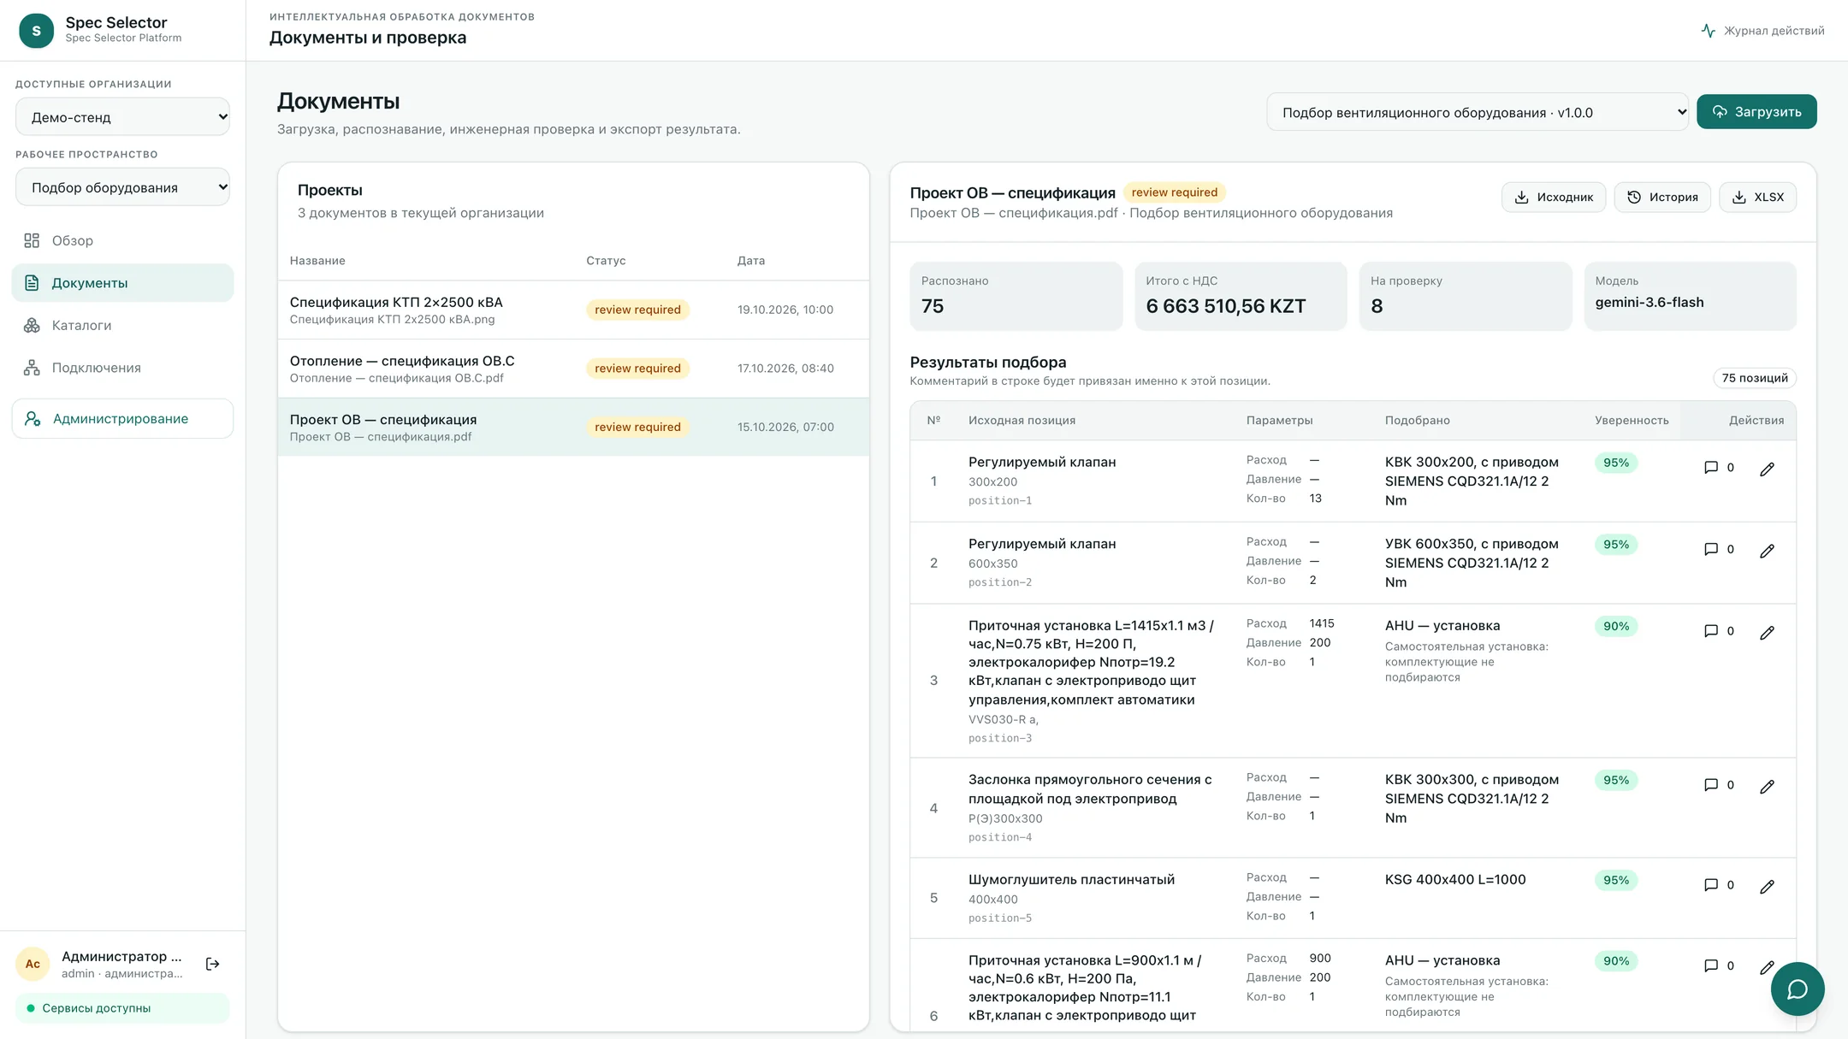Select Документы in the sidebar
Viewport: 1848px width, 1039px height.
pos(122,283)
